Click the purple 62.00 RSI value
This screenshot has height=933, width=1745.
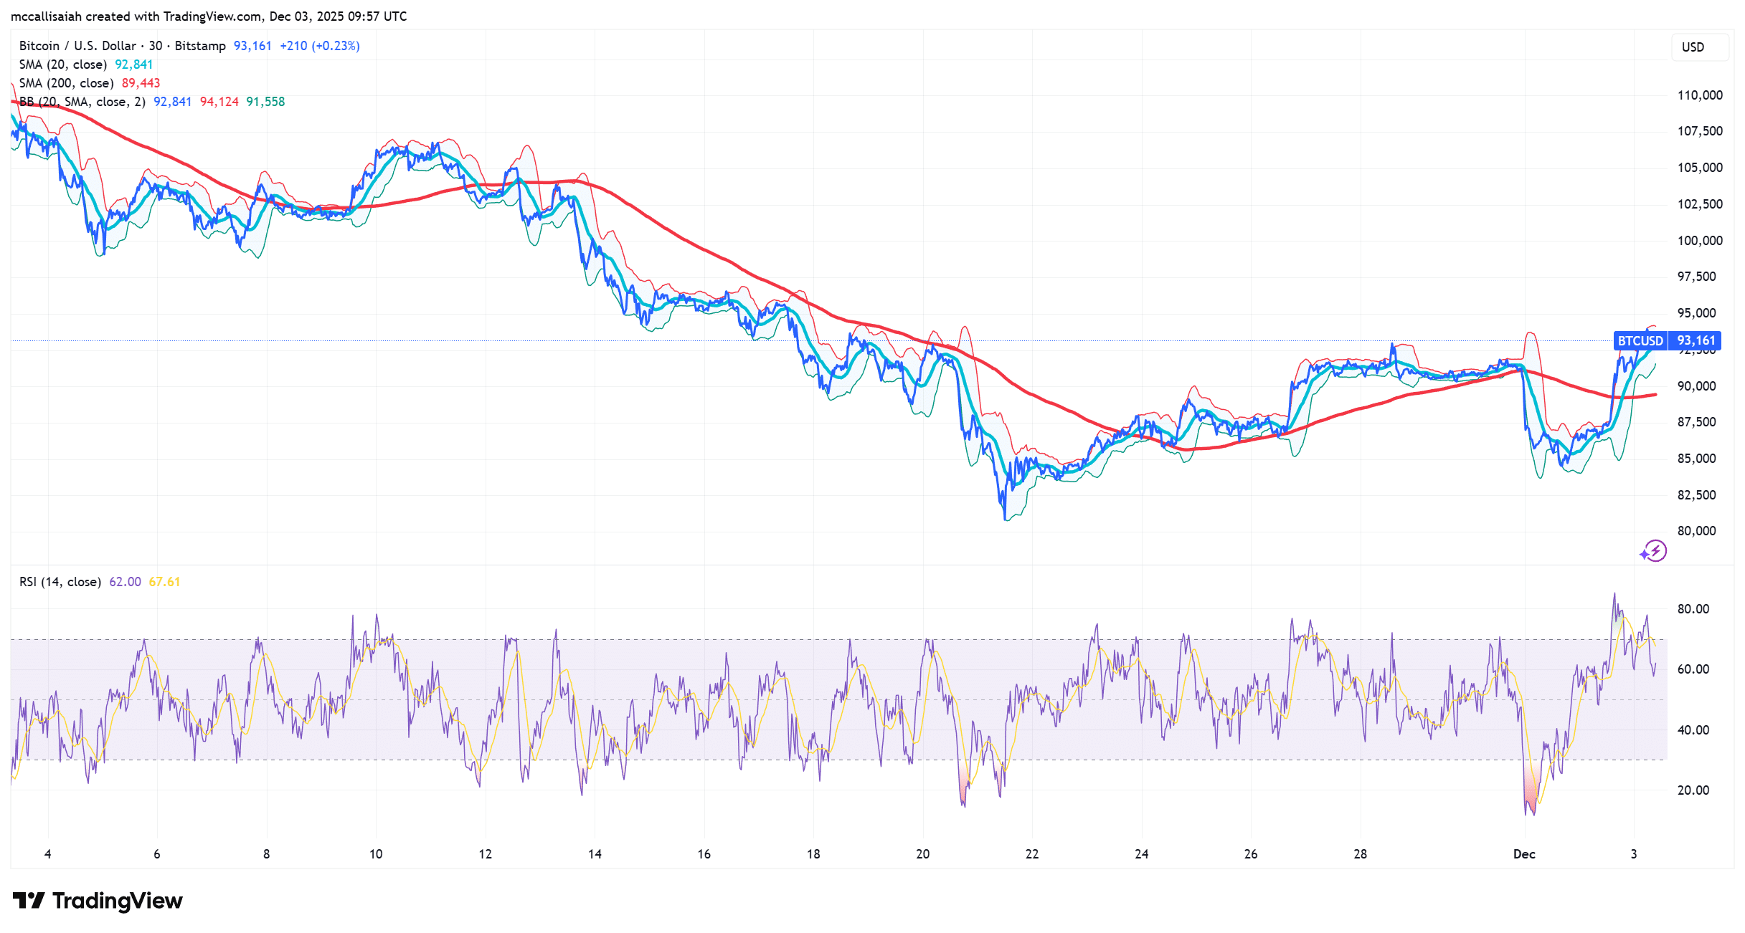(x=125, y=582)
